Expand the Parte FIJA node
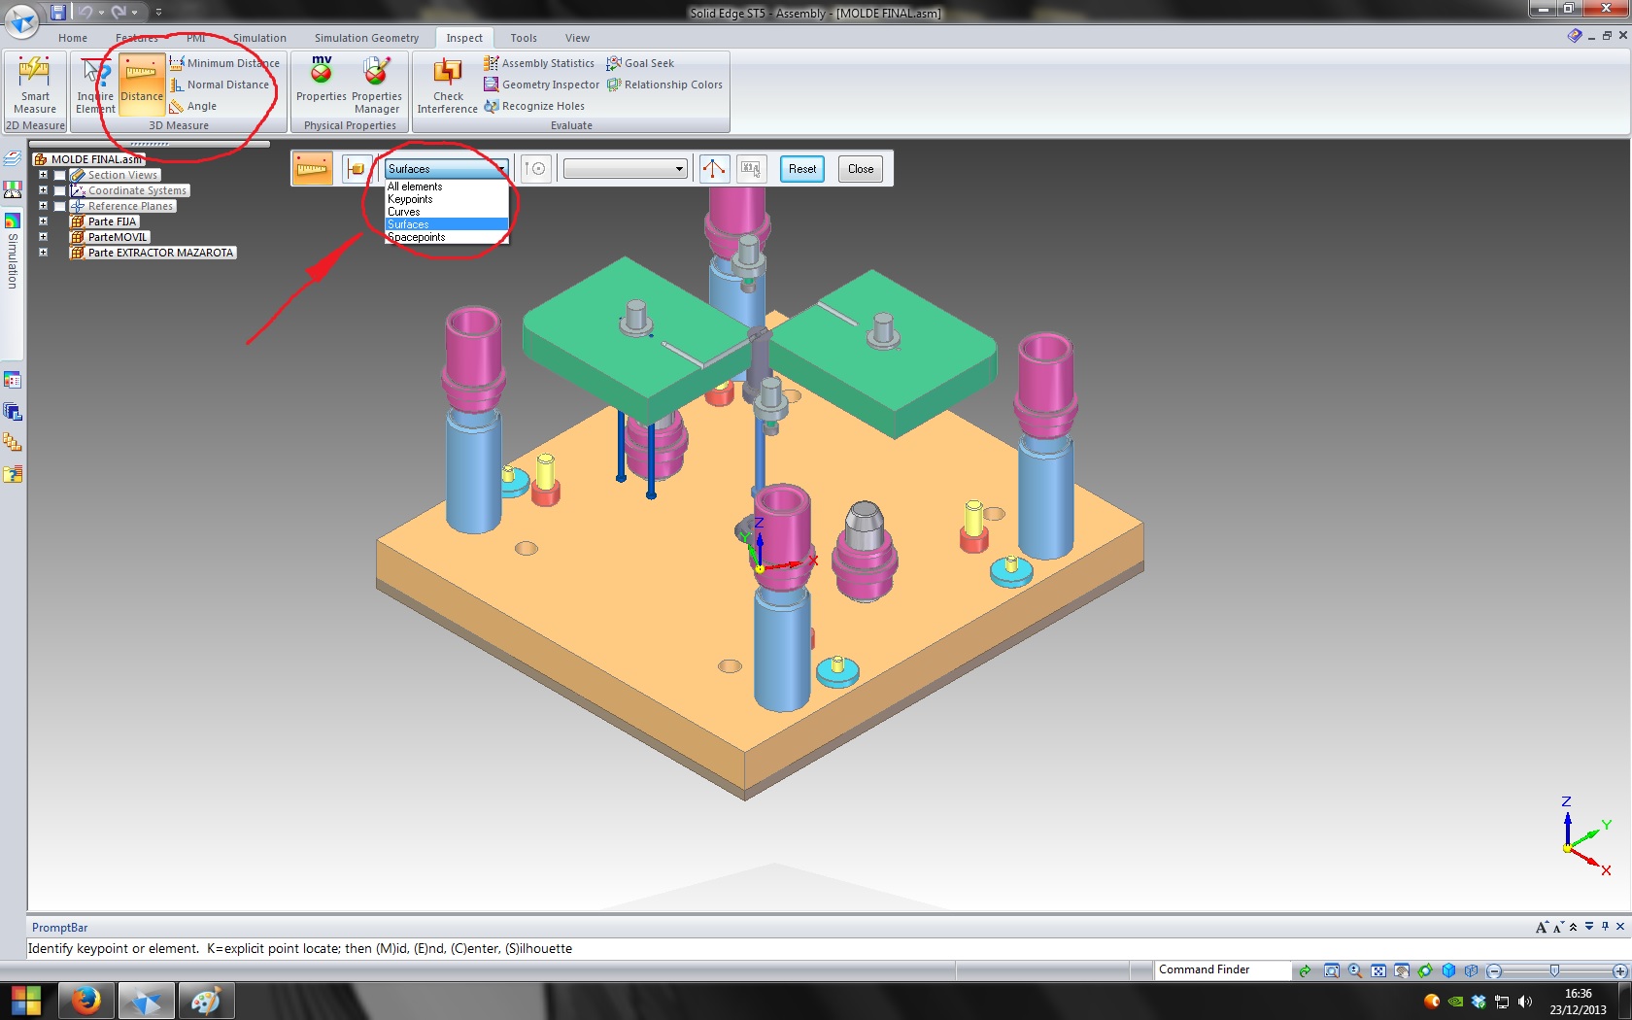This screenshot has width=1632, height=1020. pyautogui.click(x=43, y=221)
